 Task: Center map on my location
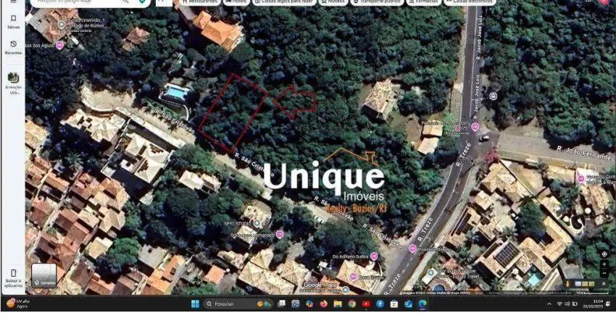604,254
